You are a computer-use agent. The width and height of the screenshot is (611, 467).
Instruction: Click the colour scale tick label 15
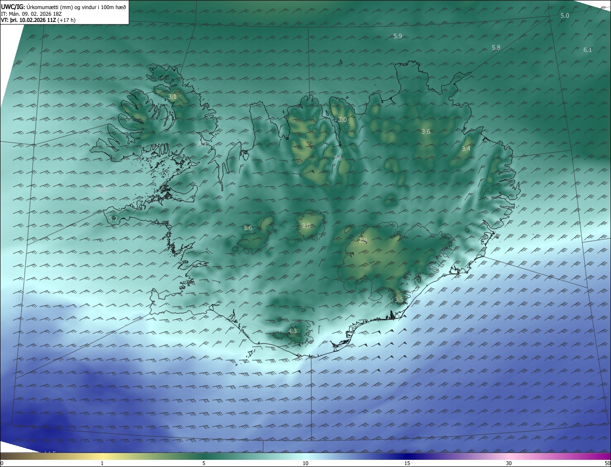(x=407, y=463)
